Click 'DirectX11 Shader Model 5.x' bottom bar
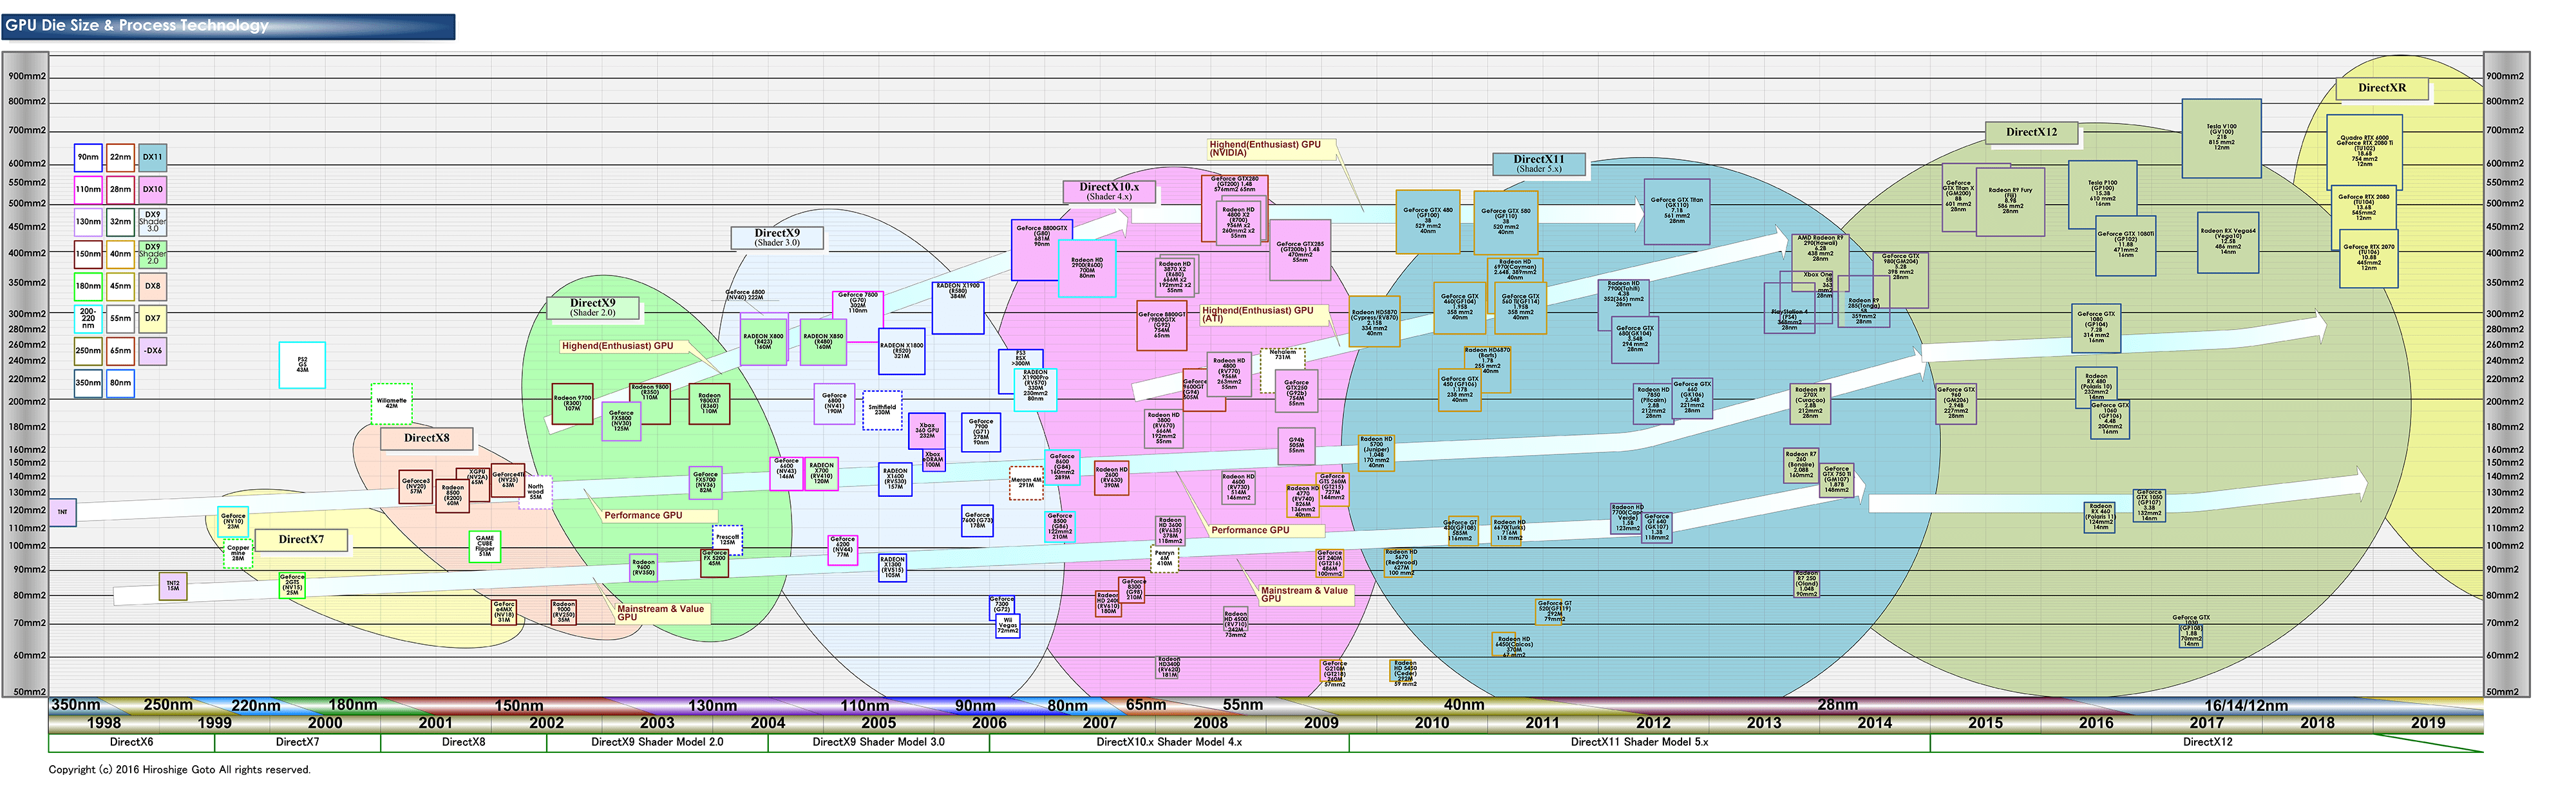 [x=1639, y=742]
